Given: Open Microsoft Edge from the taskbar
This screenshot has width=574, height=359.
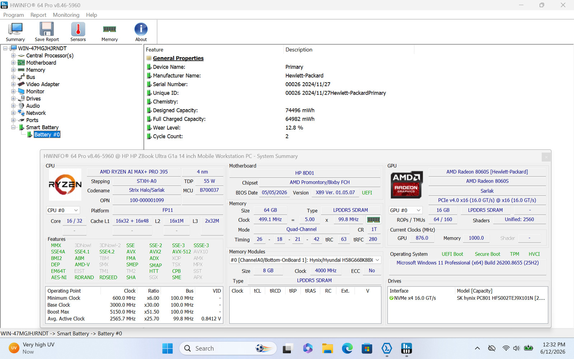Looking at the screenshot, I should click(347, 348).
